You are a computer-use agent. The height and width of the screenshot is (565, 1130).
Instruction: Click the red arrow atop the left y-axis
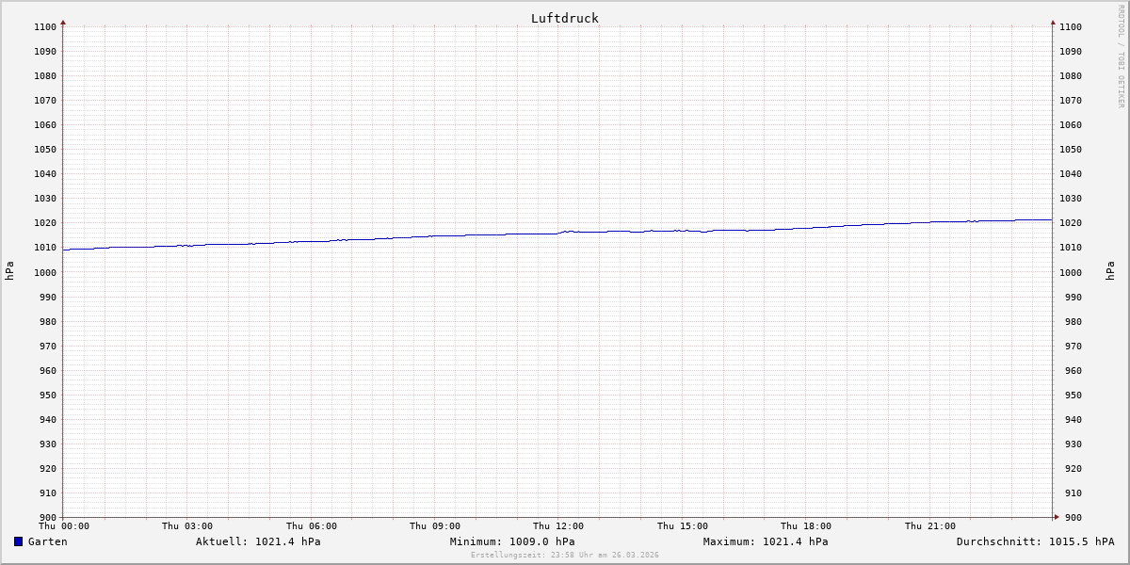pyautogui.click(x=63, y=22)
